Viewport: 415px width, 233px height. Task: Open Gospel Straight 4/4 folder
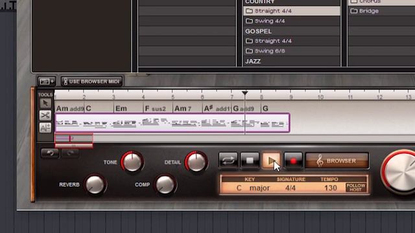point(292,41)
